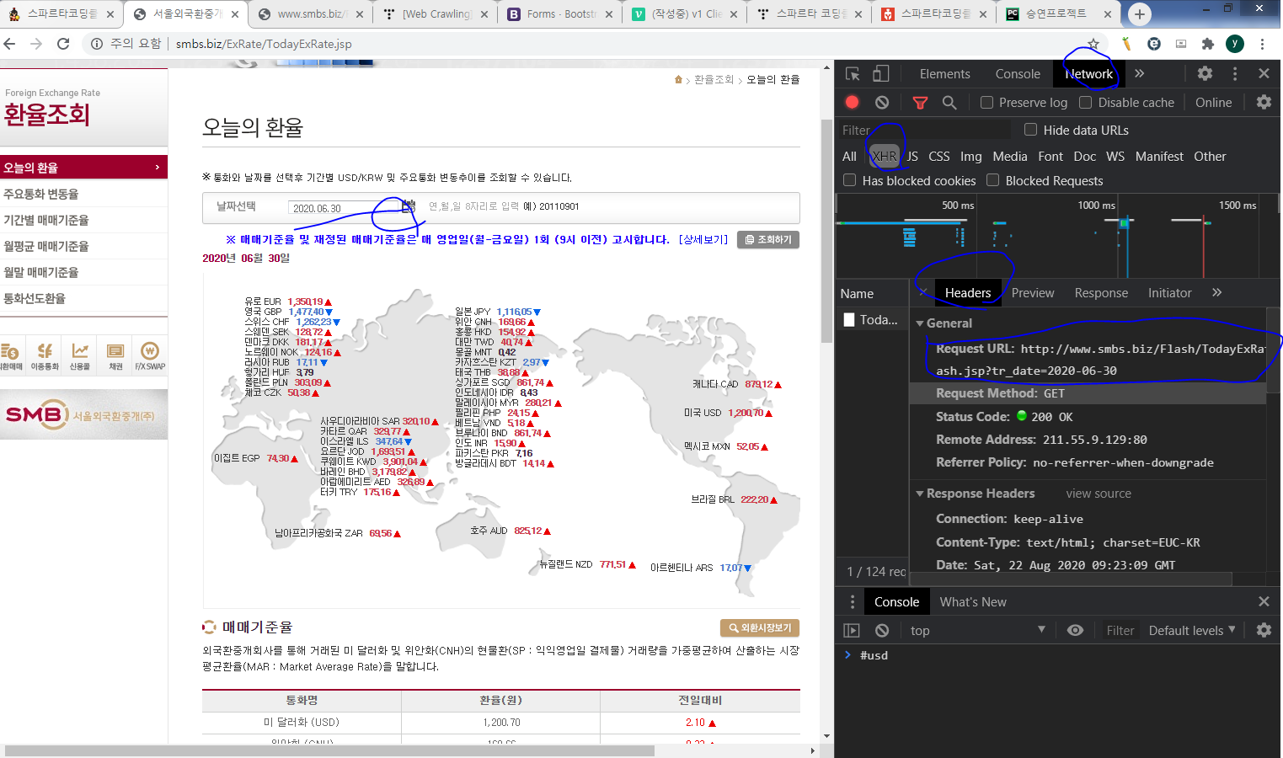Open the console drawer more-options menu
This screenshot has width=1283, height=758.
[x=853, y=601]
